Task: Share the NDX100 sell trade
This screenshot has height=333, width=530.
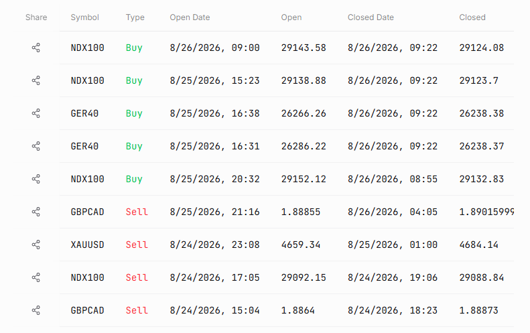Action: (36, 277)
